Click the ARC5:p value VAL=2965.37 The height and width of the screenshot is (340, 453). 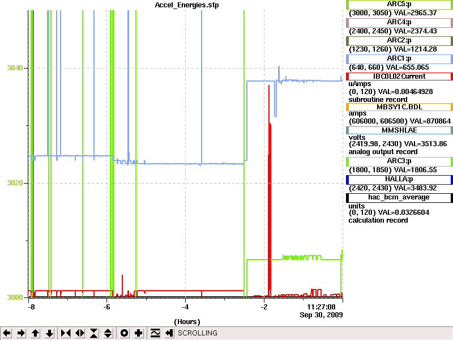416,13
